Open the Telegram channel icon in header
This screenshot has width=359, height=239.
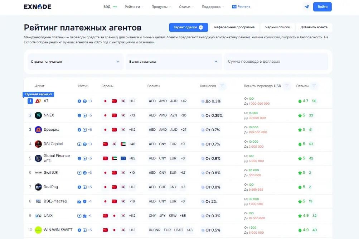pos(307,7)
